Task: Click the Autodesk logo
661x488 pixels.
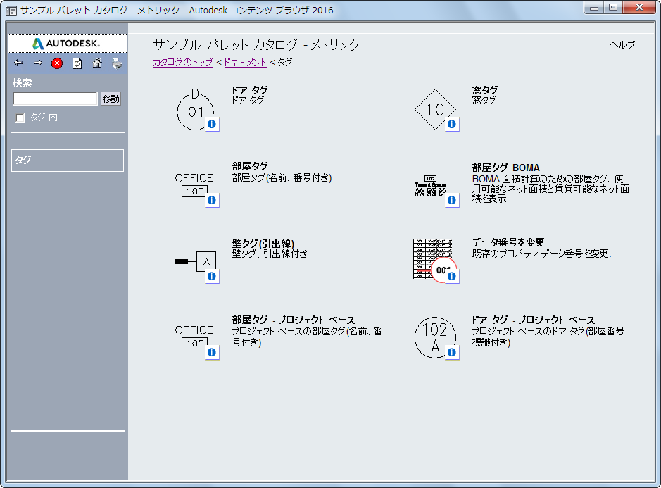Action: pos(68,44)
